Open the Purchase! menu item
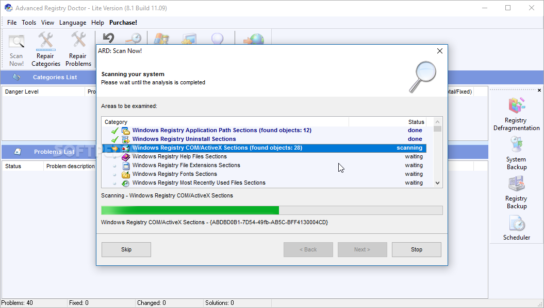 pos(123,23)
